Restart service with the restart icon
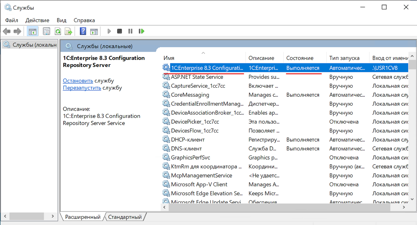 [141, 31]
